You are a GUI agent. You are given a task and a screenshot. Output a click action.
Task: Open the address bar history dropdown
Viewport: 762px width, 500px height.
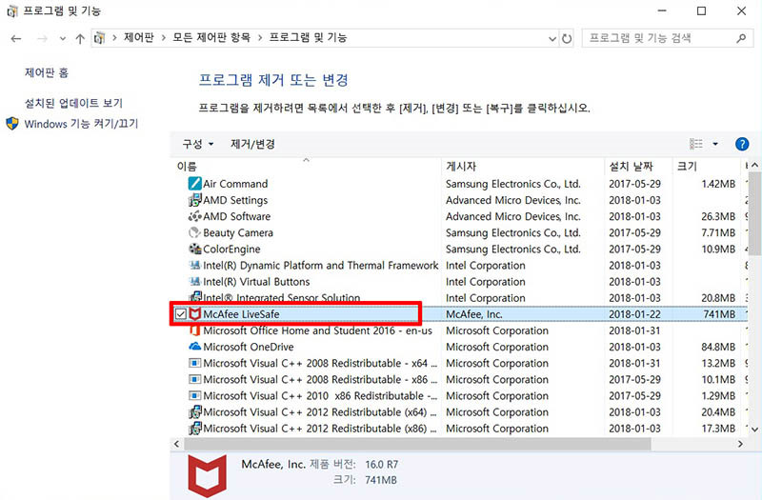coord(551,38)
